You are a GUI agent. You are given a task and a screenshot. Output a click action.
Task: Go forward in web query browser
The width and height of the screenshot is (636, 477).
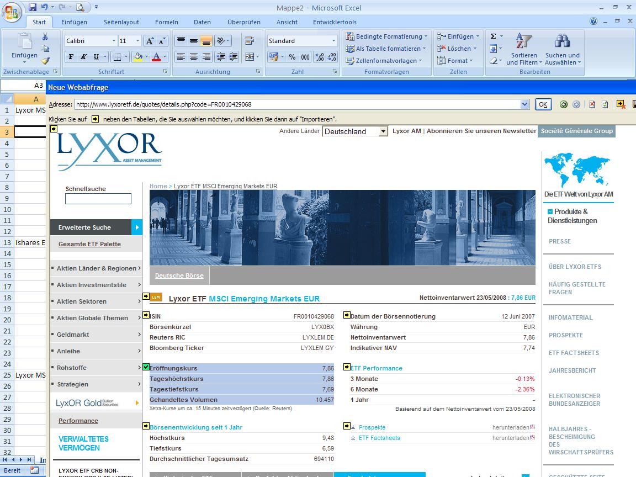pyautogui.click(x=576, y=104)
